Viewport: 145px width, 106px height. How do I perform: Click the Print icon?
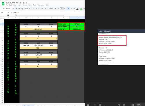point(19,9)
